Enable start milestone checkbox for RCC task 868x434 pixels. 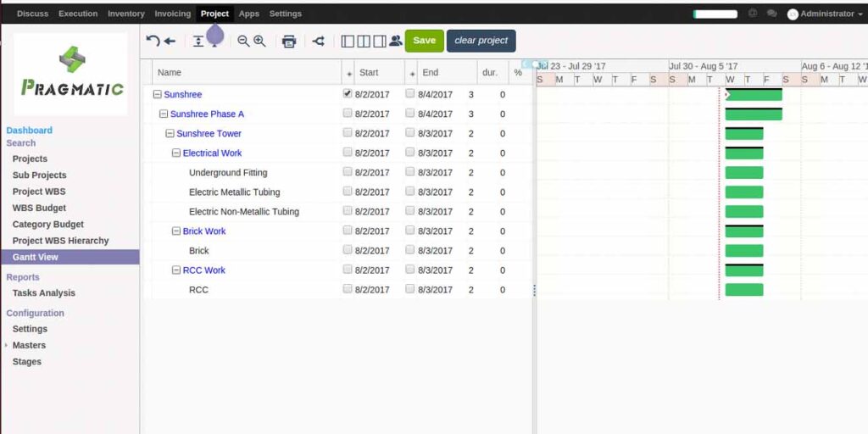point(348,289)
